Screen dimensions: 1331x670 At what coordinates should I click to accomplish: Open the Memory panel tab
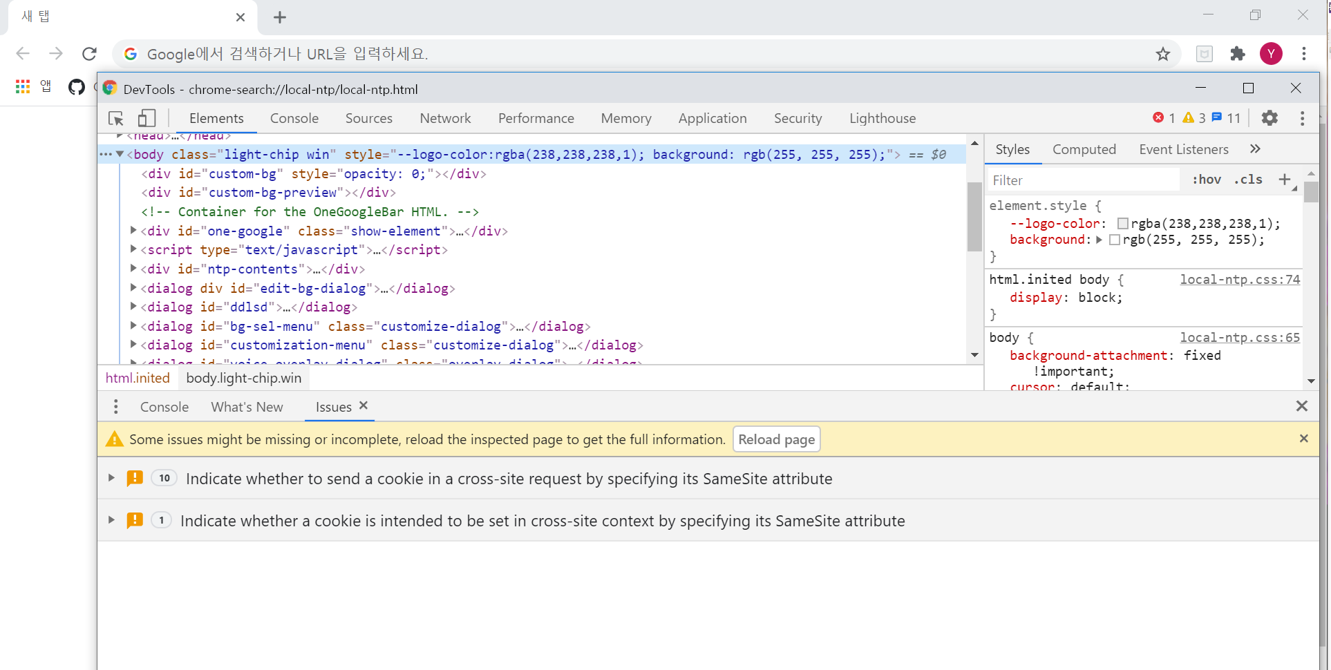coord(626,118)
